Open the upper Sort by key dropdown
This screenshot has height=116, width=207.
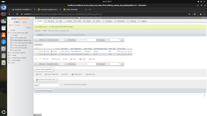tap(113, 40)
